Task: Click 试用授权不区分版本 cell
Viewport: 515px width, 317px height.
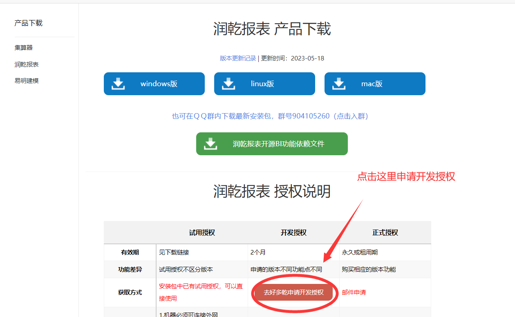Action: click(186, 270)
